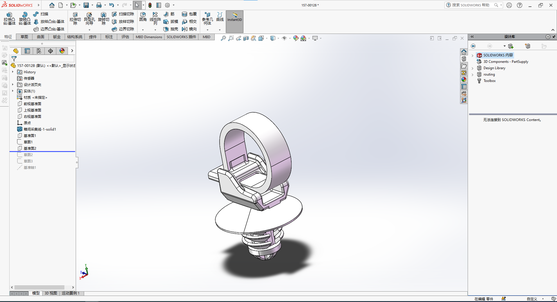
Task: Open the Options gear dropdown arrow
Action: click(x=173, y=5)
